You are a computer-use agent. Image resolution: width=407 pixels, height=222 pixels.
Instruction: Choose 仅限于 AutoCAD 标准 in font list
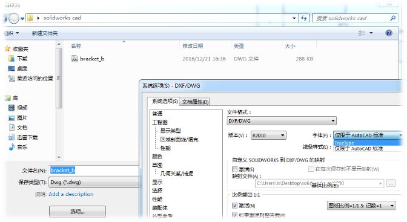click(368, 149)
